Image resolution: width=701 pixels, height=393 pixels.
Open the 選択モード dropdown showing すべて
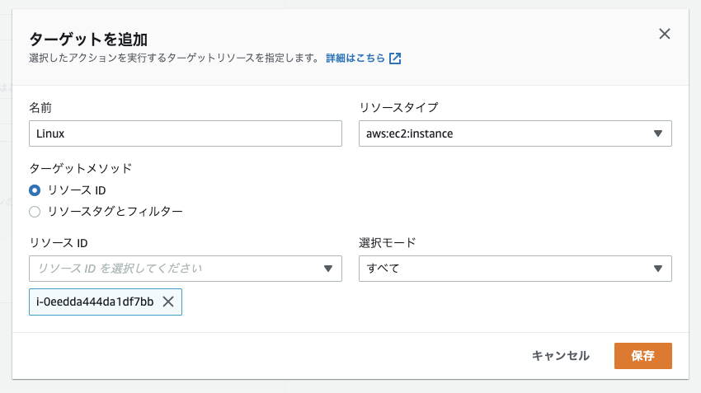[x=515, y=269]
